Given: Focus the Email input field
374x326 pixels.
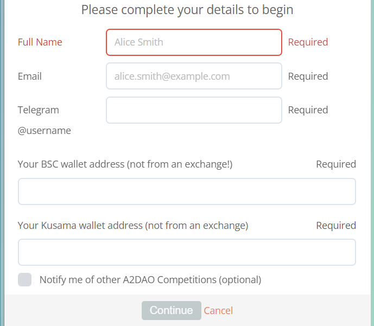Looking at the screenshot, I should (x=194, y=76).
